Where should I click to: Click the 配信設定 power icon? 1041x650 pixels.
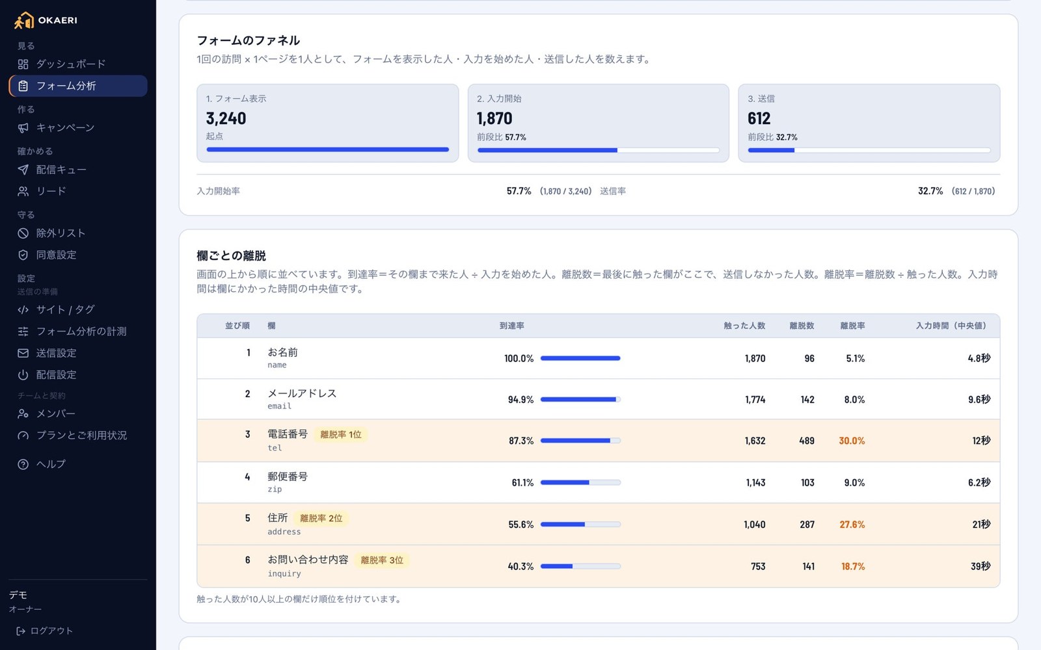point(23,375)
